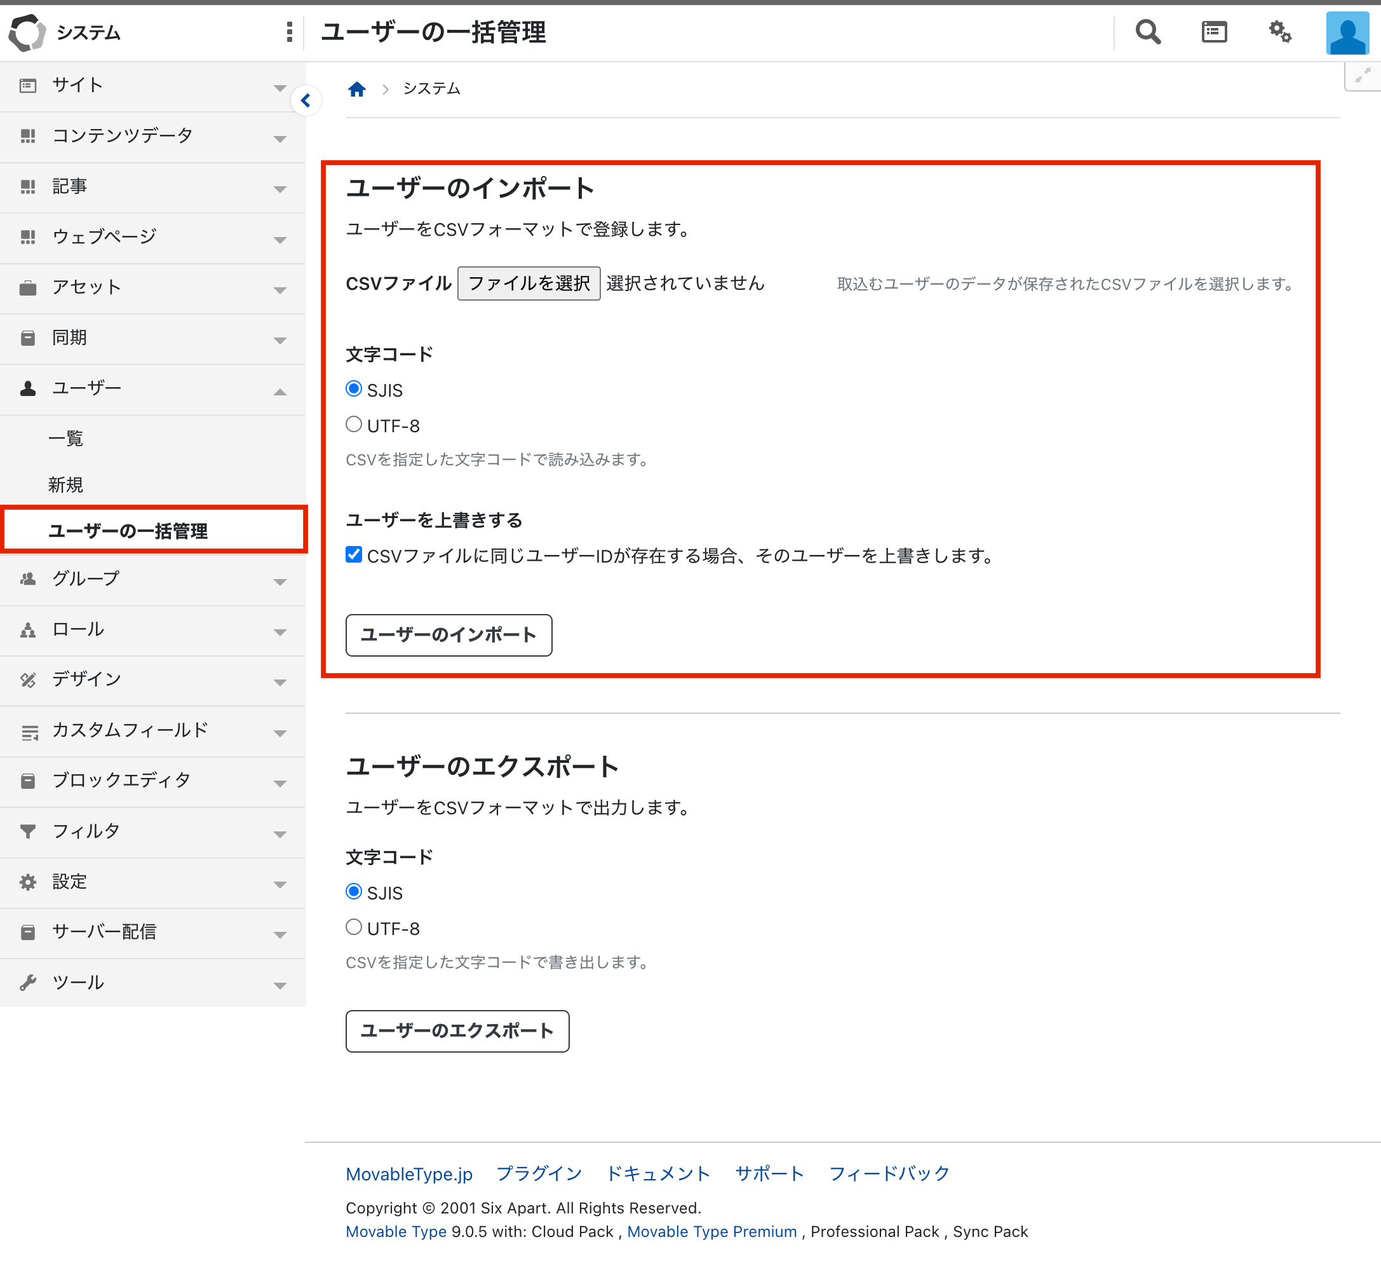
Task: Click the home breadcrumb icon
Action: (357, 89)
